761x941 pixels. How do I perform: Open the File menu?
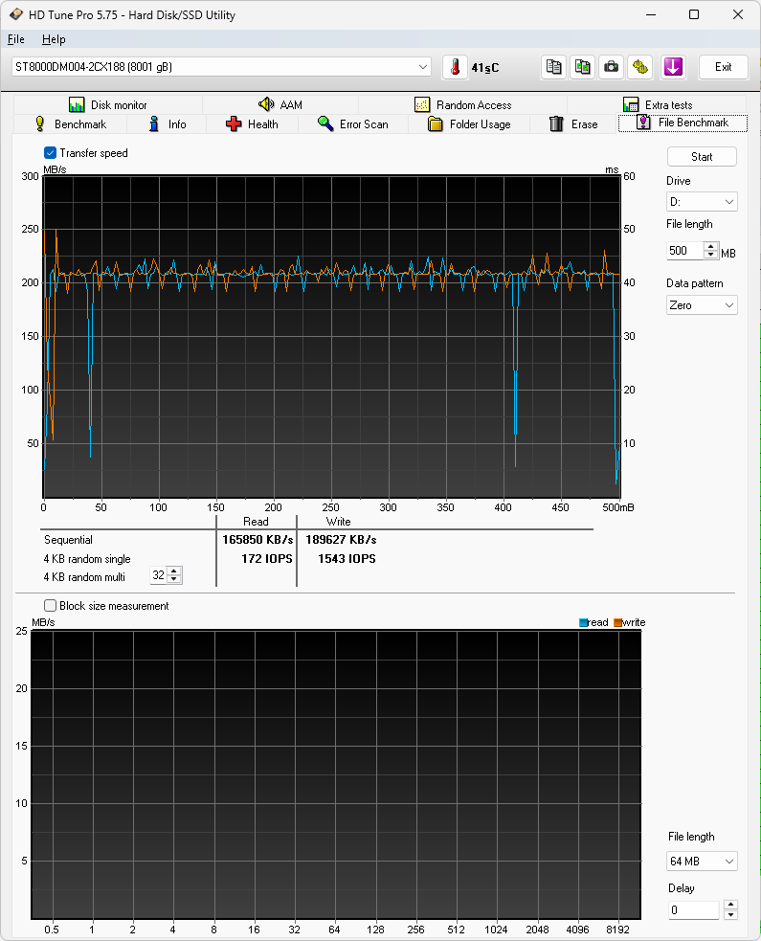(x=15, y=39)
